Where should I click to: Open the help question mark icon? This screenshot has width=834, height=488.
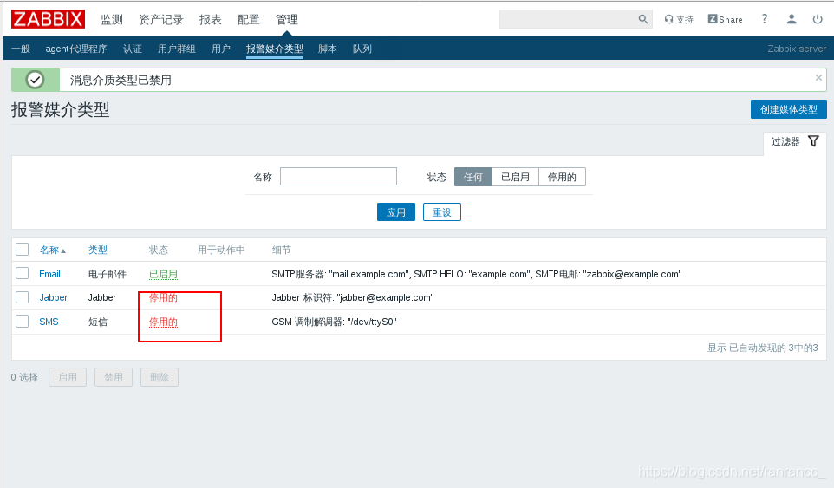(765, 19)
